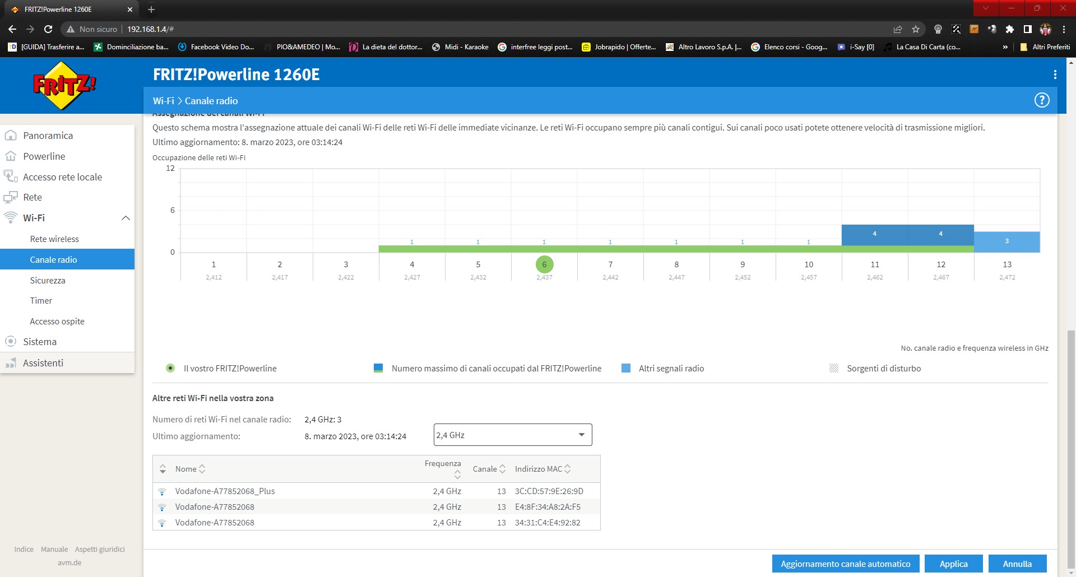Screen dimensions: 1076x577
Task: Open Rete in the sidebar
Action: tap(33, 197)
